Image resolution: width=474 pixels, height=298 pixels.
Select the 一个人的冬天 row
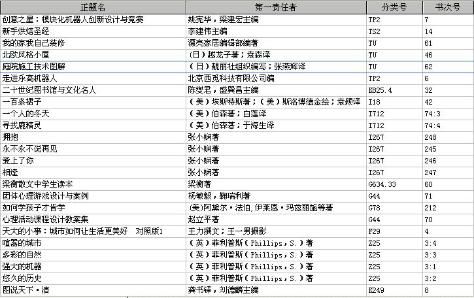pos(237,114)
